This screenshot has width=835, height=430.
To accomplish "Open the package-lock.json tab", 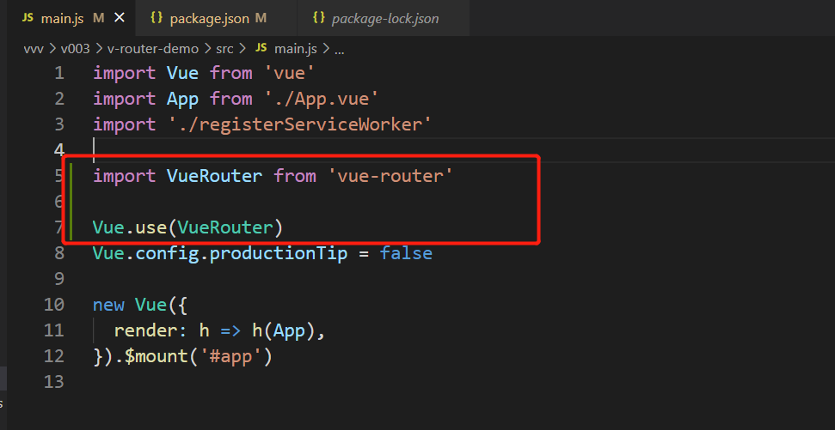I will pos(384,18).
